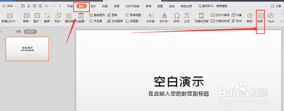The height and width of the screenshot is (111, 284).
Task: Switch to the 大纲 outline view
Action: pos(18,32)
